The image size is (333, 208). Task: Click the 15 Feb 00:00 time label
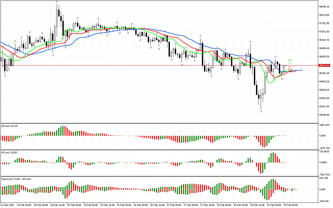[74, 205]
